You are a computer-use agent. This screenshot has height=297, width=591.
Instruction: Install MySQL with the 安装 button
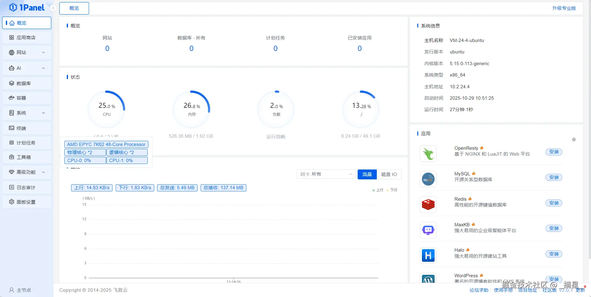point(554,178)
